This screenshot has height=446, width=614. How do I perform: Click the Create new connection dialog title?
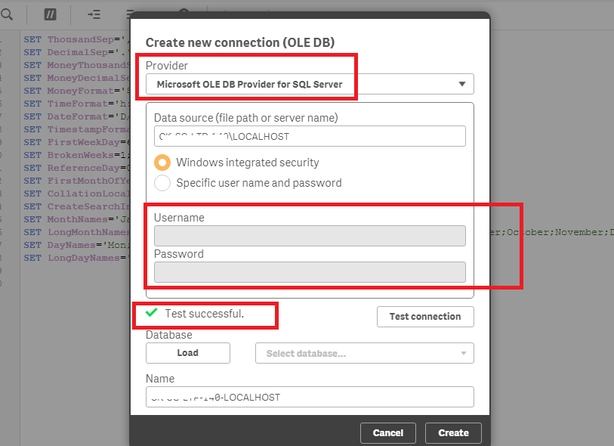pos(239,43)
